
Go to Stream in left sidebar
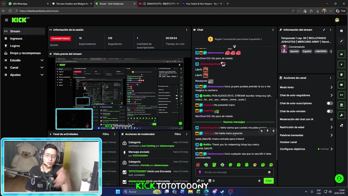pos(24,31)
